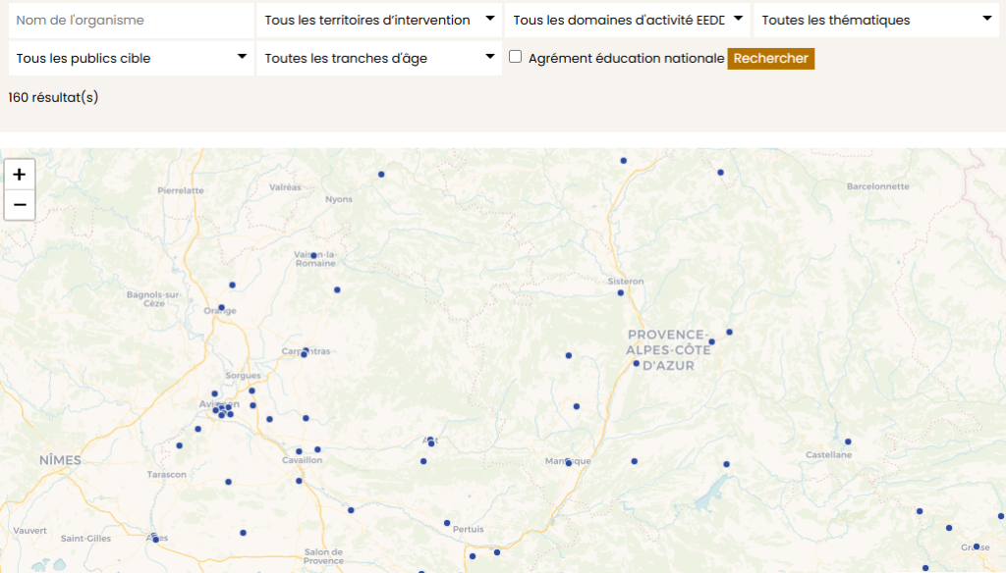Click the marker at Manosque
The height and width of the screenshot is (573, 1006).
568,462
